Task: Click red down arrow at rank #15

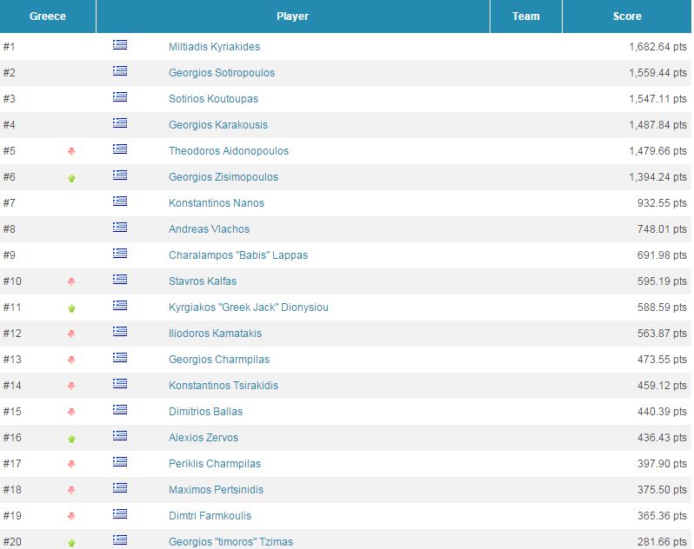Action: pos(71,412)
